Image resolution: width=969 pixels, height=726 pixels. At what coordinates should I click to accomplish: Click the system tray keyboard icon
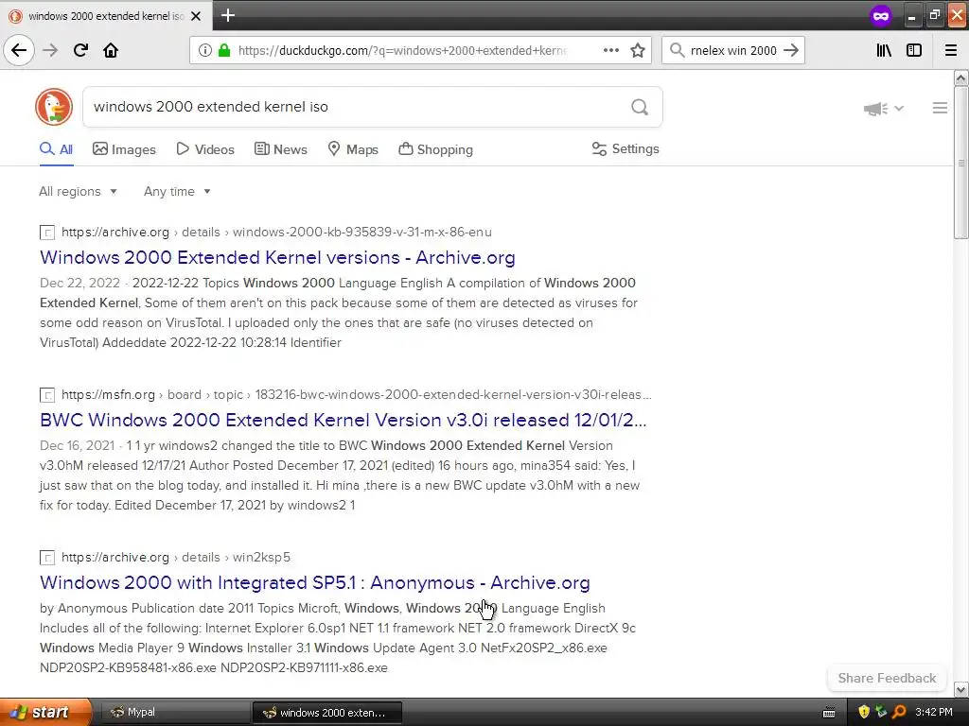click(x=829, y=713)
